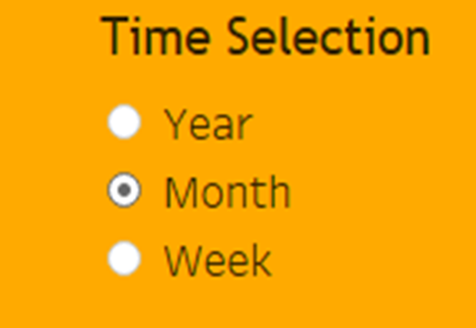Choose weekly time granularity option
Viewport: 476px width, 328px height.
[x=124, y=259]
